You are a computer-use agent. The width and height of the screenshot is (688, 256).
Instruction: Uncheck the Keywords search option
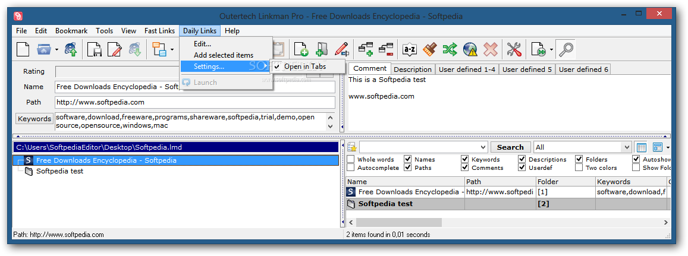464,159
